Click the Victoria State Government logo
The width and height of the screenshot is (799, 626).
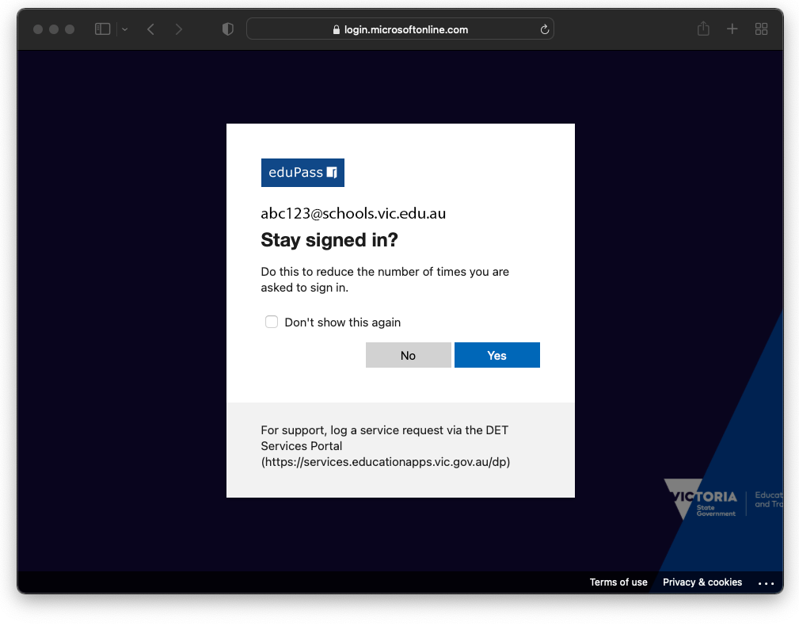click(701, 499)
